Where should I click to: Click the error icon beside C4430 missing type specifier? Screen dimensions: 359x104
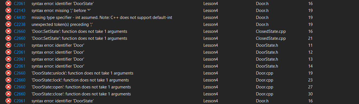8,18
